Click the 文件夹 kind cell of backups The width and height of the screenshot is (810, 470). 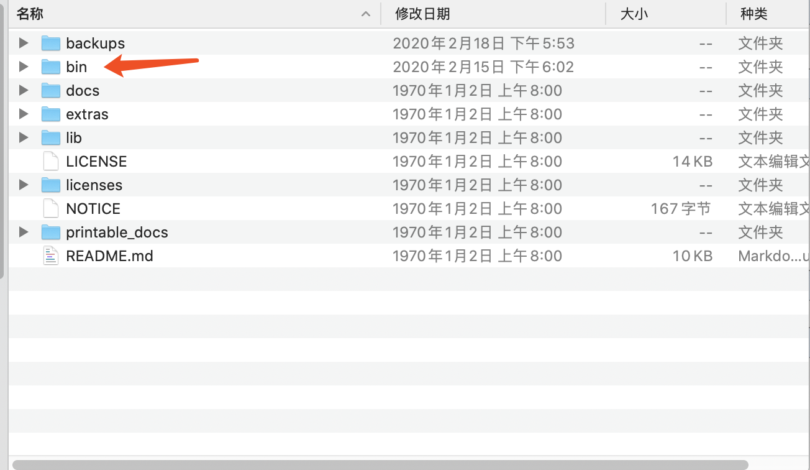tap(760, 43)
